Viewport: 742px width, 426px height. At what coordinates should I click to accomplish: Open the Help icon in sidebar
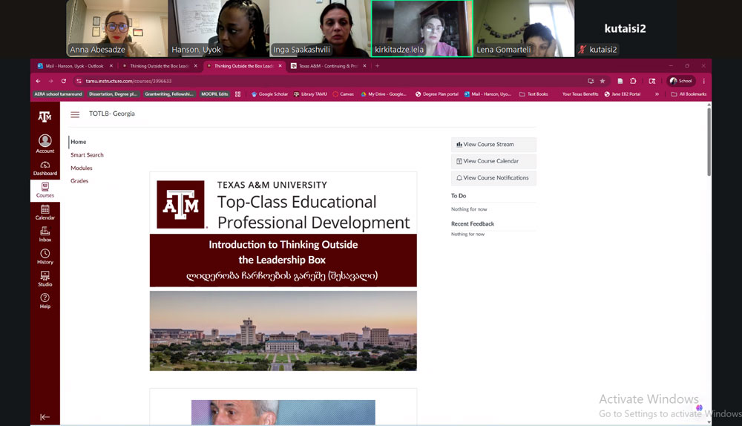click(45, 301)
